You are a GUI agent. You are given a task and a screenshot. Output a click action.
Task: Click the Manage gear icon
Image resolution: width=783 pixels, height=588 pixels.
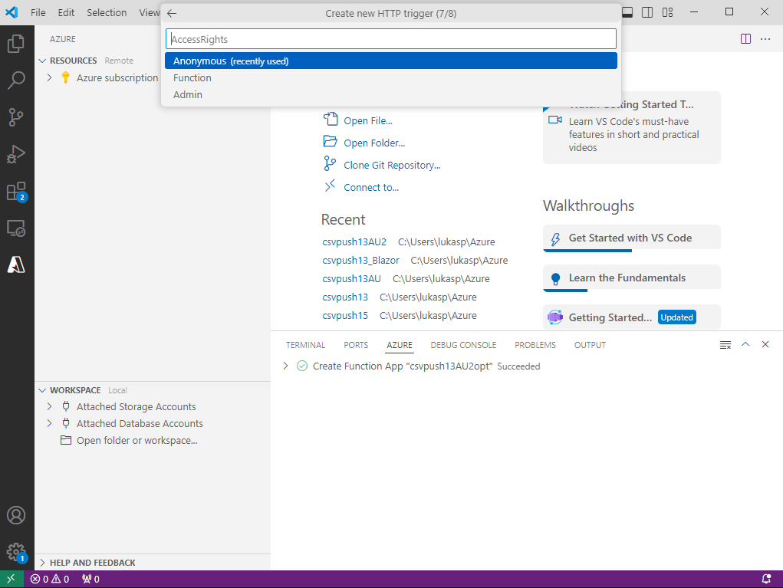click(16, 552)
